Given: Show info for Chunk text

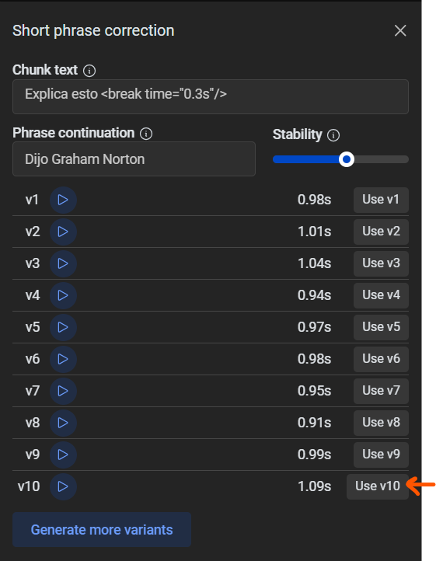Looking at the screenshot, I should point(89,71).
